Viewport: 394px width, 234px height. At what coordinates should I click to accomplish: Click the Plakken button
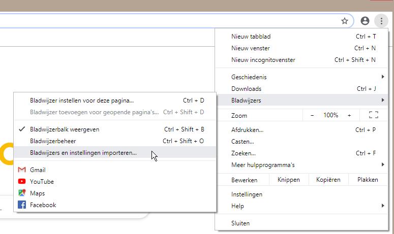click(x=367, y=180)
